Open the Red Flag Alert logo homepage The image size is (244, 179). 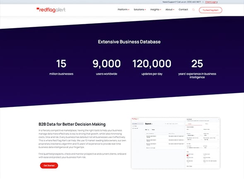tap(51, 10)
